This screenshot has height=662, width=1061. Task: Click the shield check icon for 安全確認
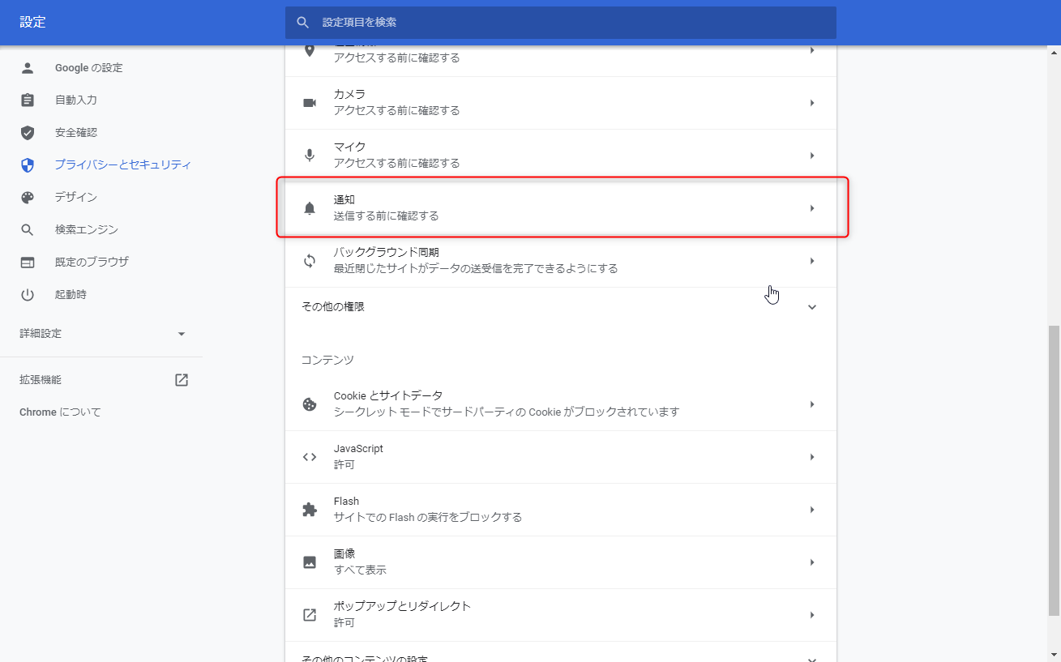pos(28,133)
